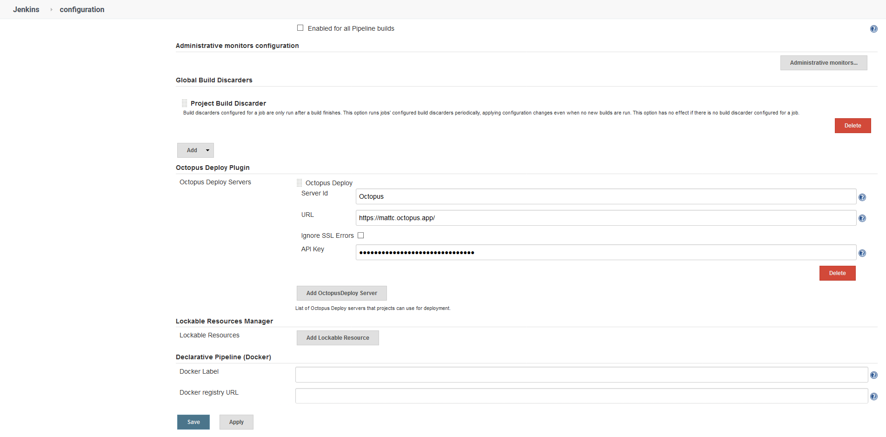Show help for the API Key field
886x437 pixels.
(x=862, y=253)
